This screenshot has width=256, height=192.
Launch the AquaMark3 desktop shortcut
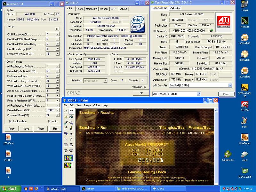pyautogui.click(x=228, y=156)
